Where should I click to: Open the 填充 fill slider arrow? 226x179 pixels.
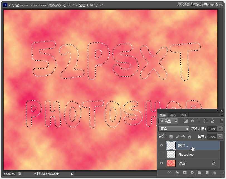220,137
